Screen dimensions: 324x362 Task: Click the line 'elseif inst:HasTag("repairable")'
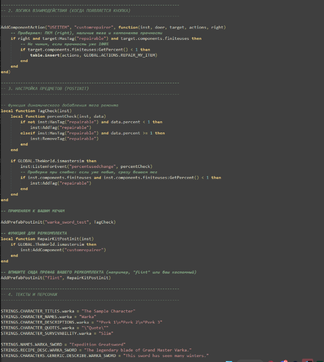pos(93,133)
